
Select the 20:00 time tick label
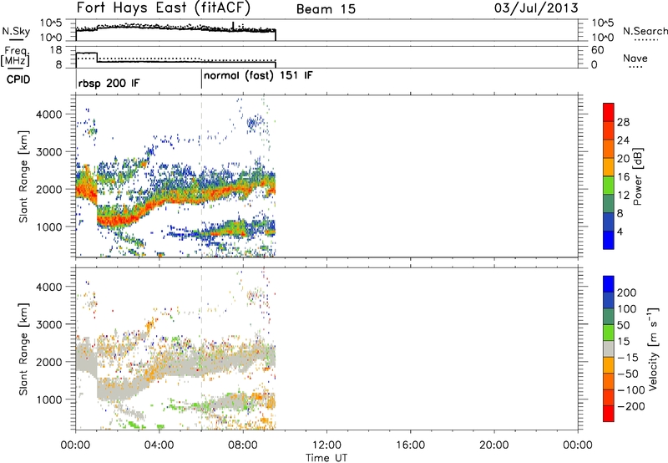[493, 445]
